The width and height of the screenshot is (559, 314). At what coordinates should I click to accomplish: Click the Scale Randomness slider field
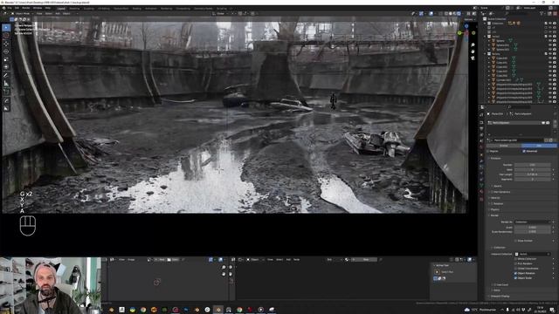point(533,231)
